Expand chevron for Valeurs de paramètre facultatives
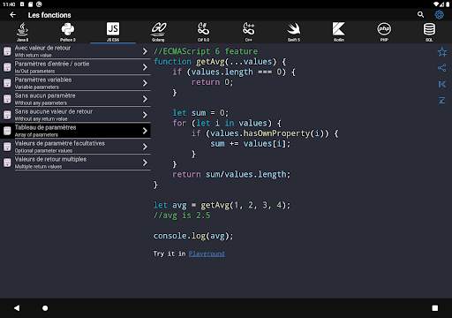452x318 pixels. pos(145,147)
